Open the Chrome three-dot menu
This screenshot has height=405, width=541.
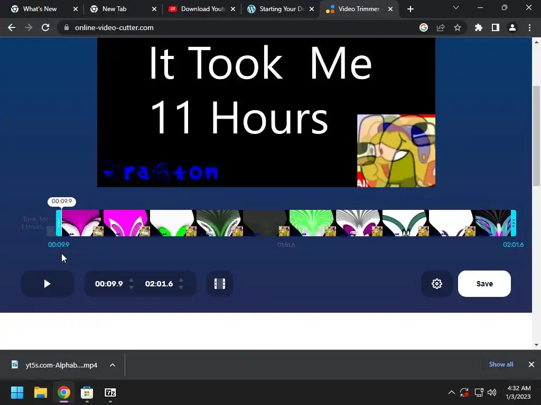coord(529,27)
